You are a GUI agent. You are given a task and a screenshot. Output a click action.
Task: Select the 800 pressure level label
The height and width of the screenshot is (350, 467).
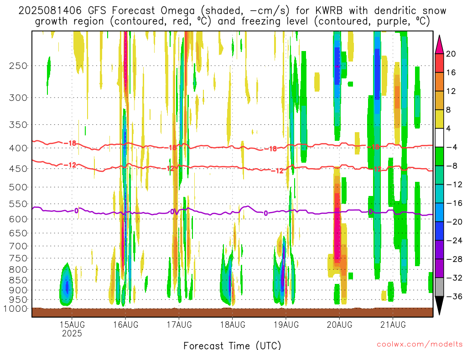click(18, 270)
